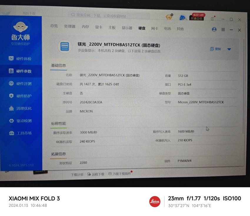This screenshot has width=250, height=216.
Task: Open 硬件防护 protection section
Action: coord(20,96)
